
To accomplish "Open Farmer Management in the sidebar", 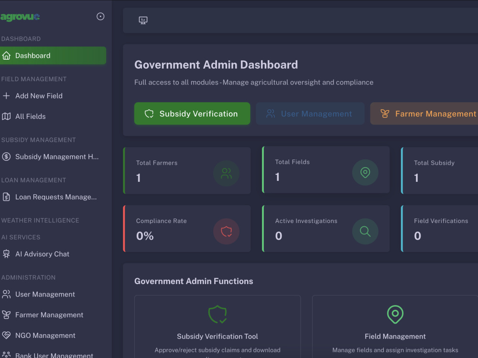I will point(53,315).
